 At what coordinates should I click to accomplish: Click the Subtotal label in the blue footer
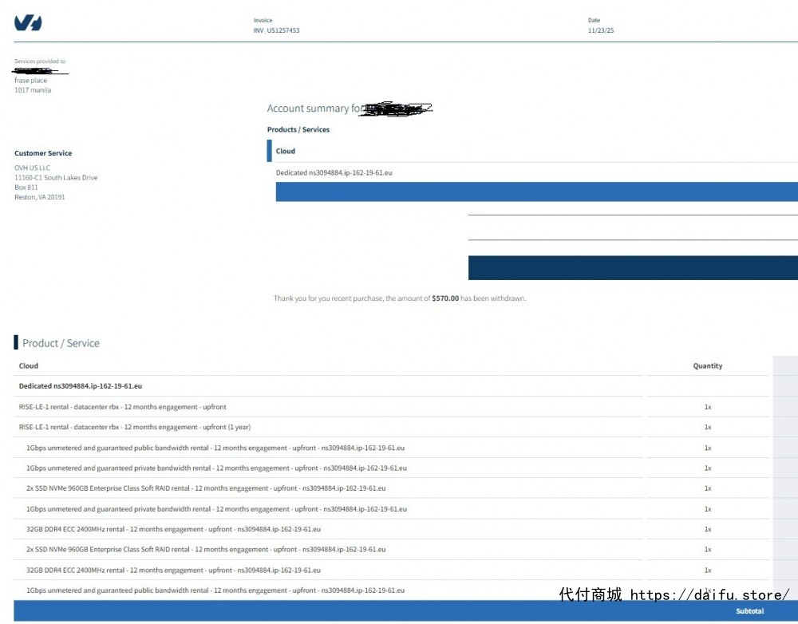click(x=749, y=611)
